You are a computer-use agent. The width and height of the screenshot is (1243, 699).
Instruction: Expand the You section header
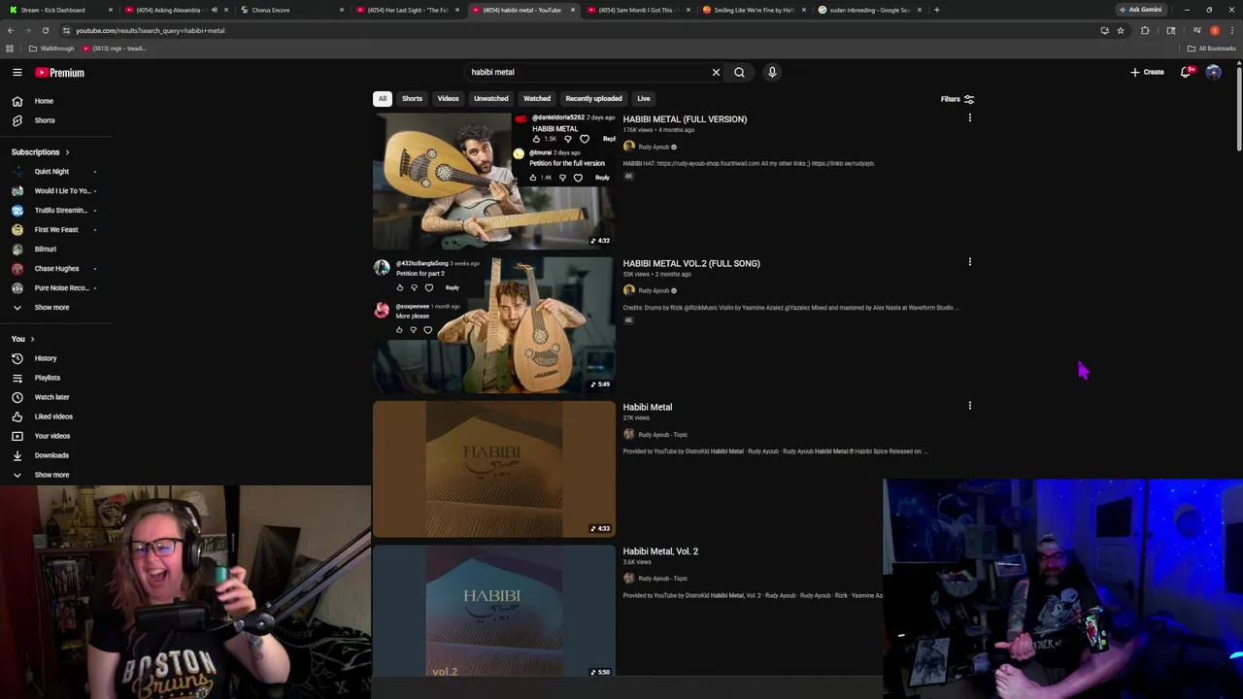click(x=23, y=339)
